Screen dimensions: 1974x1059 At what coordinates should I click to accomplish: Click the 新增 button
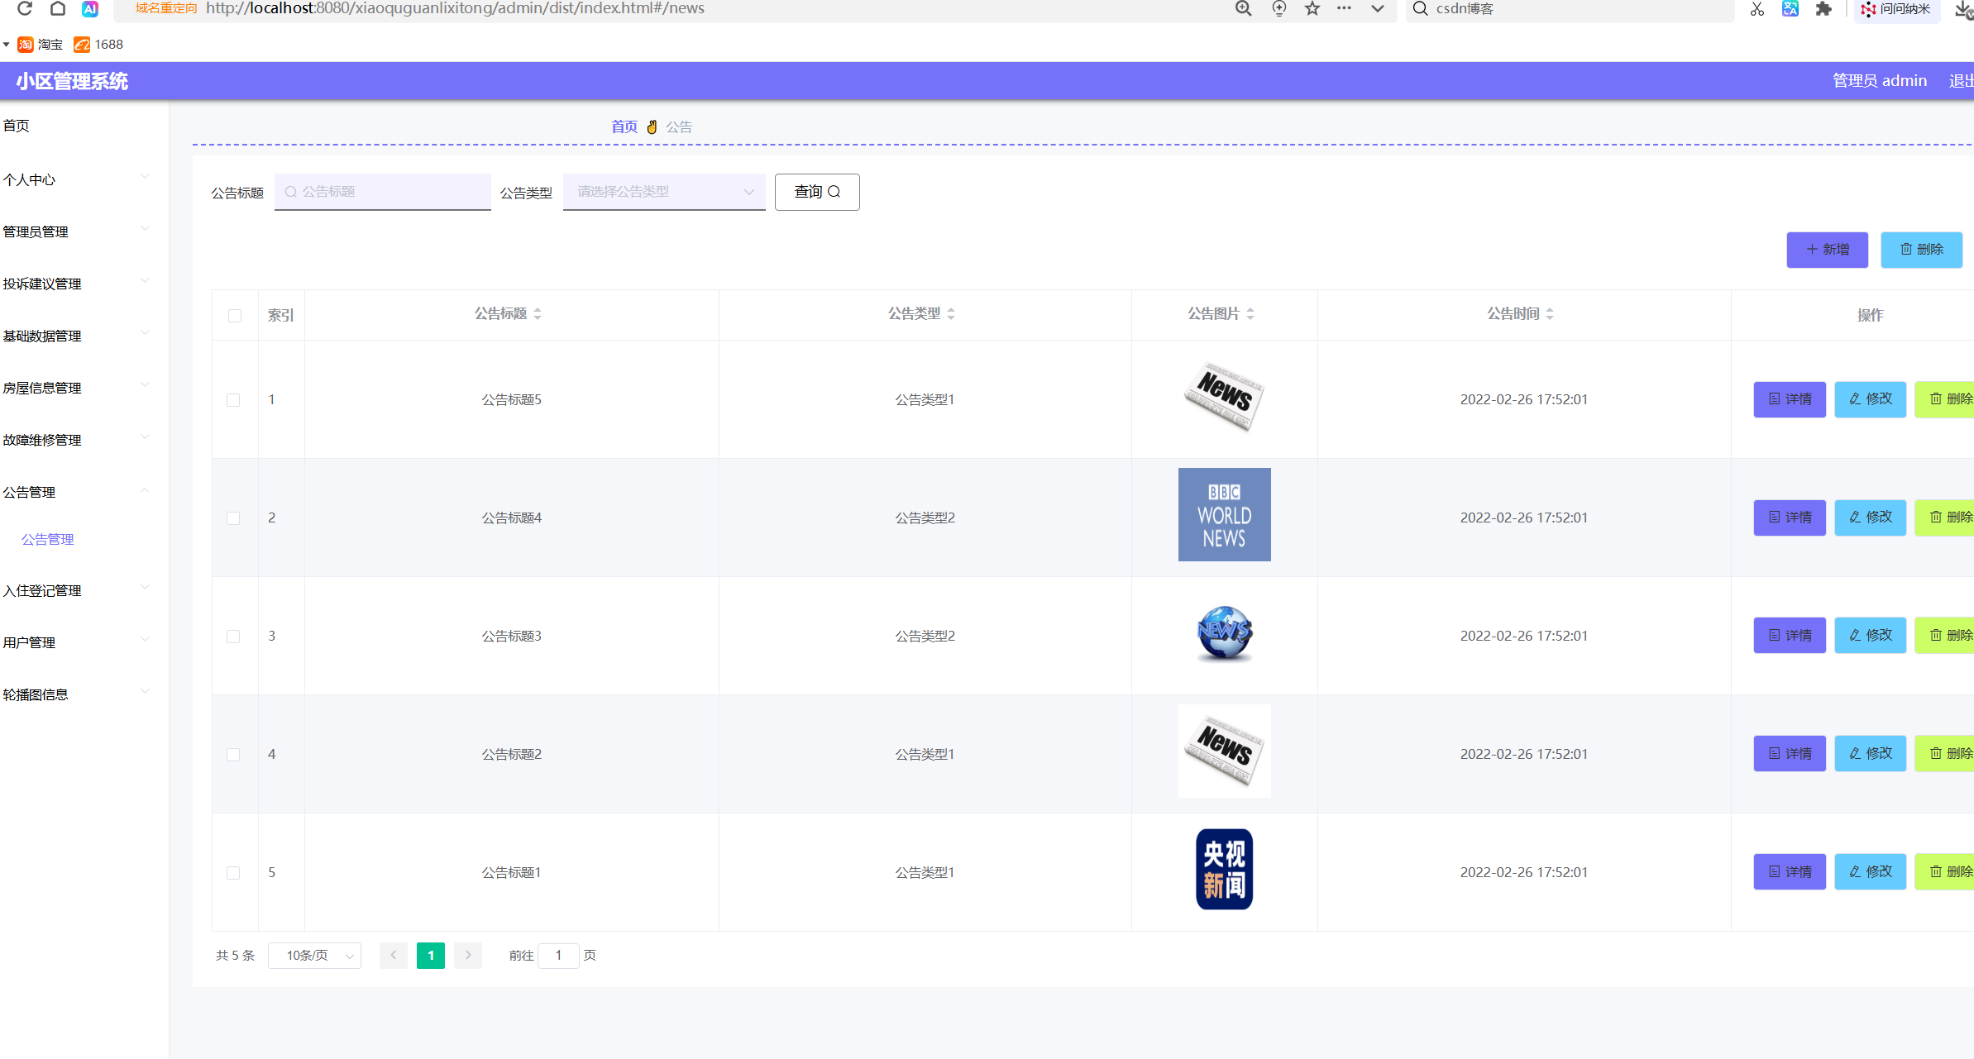[x=1827, y=250]
